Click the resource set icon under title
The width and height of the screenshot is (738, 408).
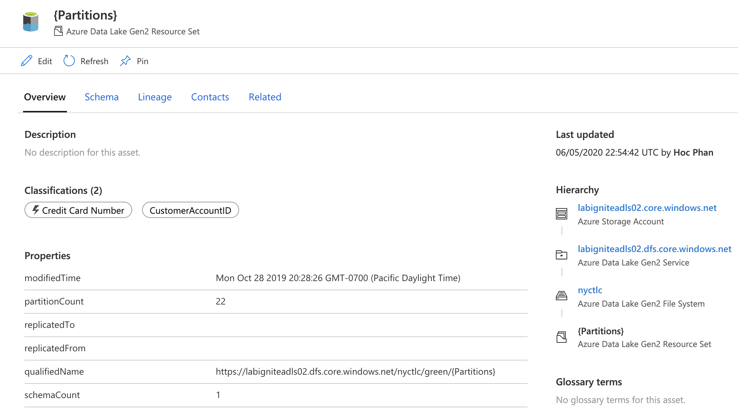58,31
